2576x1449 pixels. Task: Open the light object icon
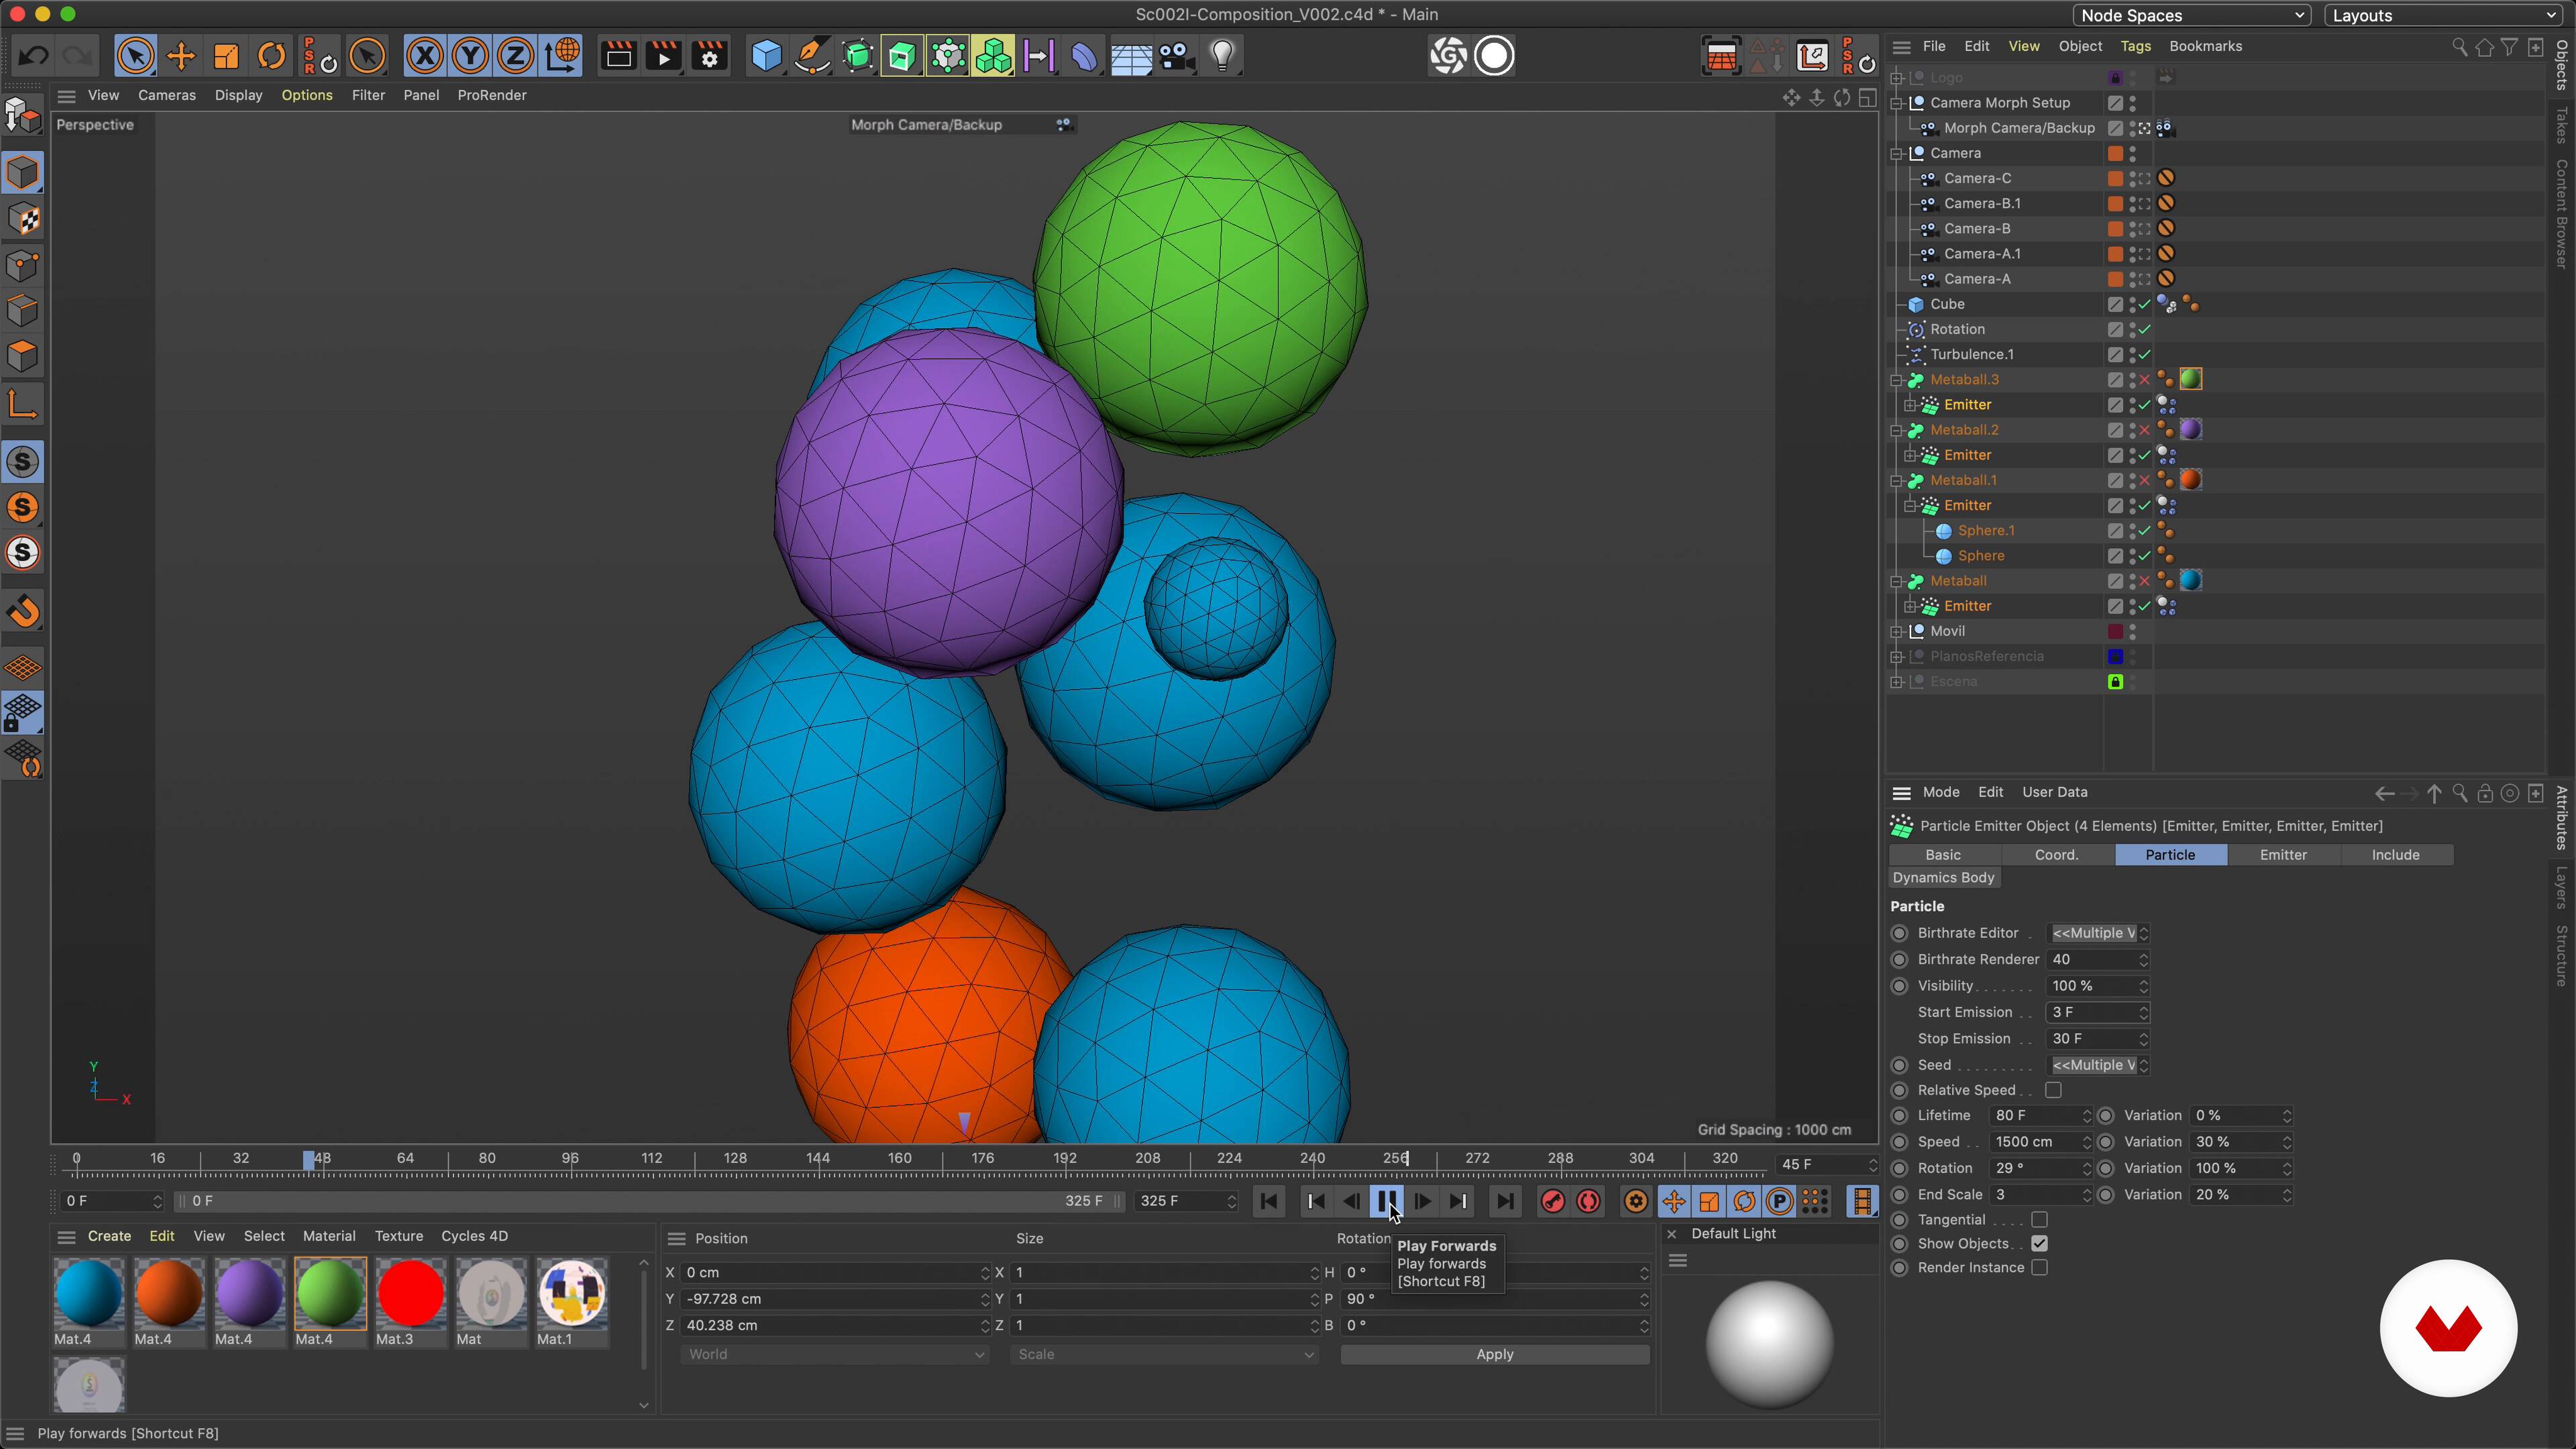(x=1223, y=56)
